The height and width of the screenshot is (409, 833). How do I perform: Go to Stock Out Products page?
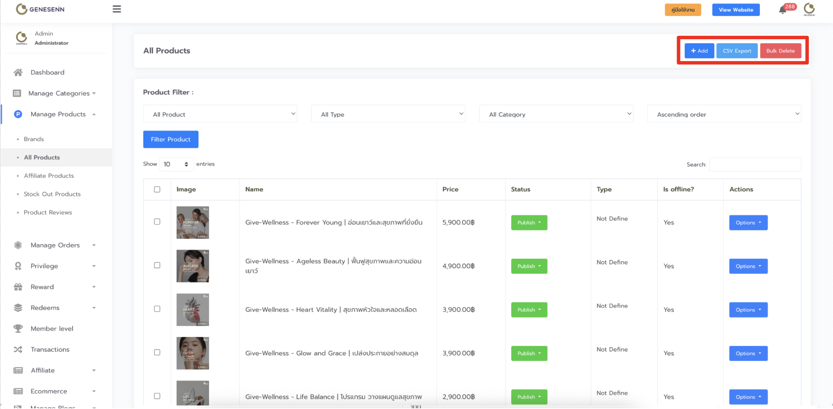[x=52, y=194]
